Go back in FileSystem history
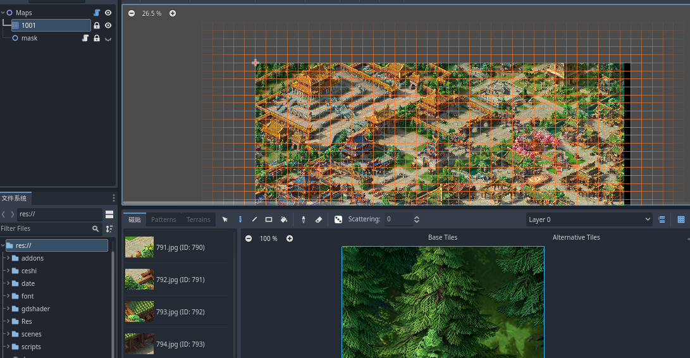The image size is (690, 358). (4, 214)
